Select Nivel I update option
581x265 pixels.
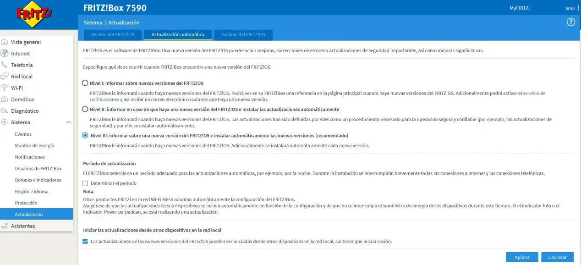[85, 83]
